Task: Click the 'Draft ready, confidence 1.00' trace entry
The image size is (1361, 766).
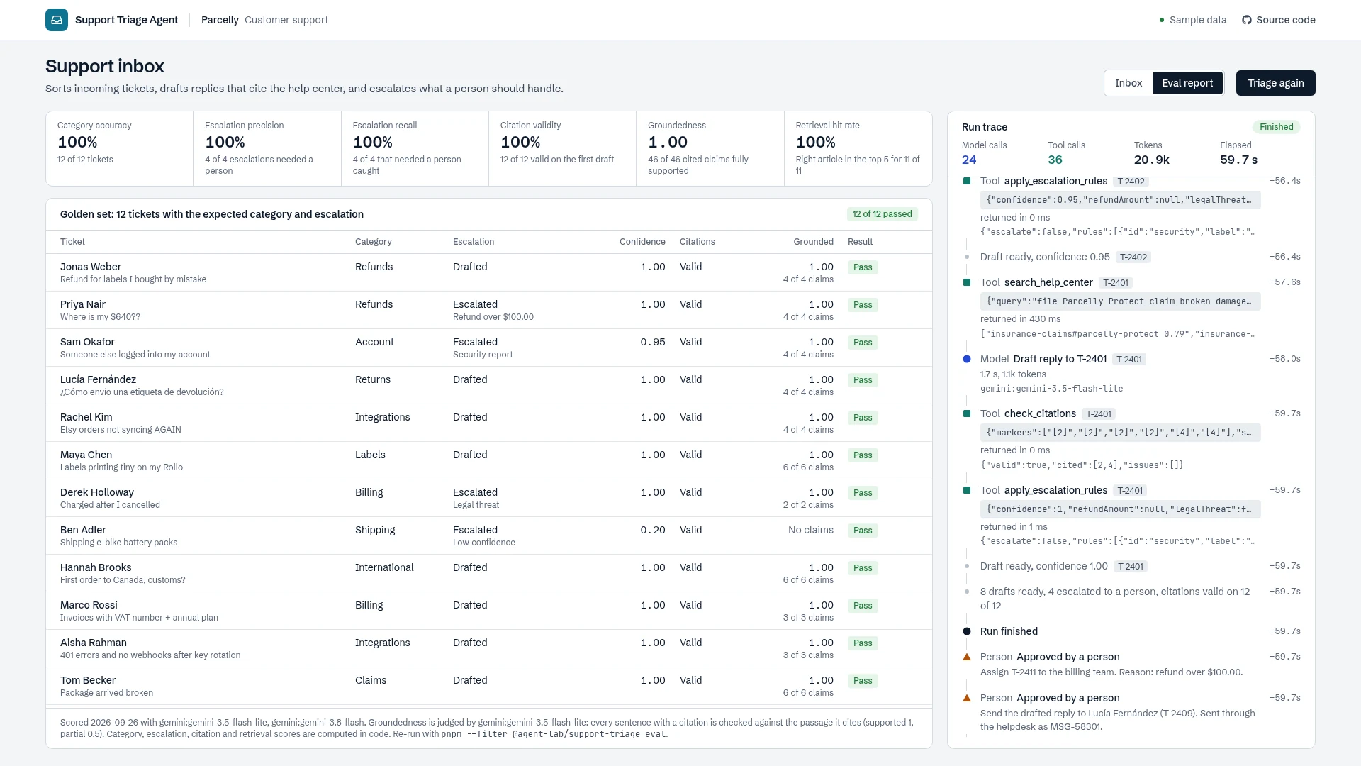Action: (x=1043, y=566)
